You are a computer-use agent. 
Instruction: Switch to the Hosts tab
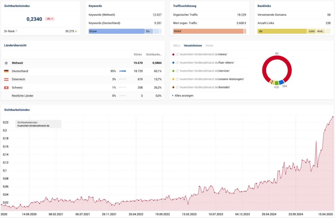pyautogui.click(x=209, y=45)
